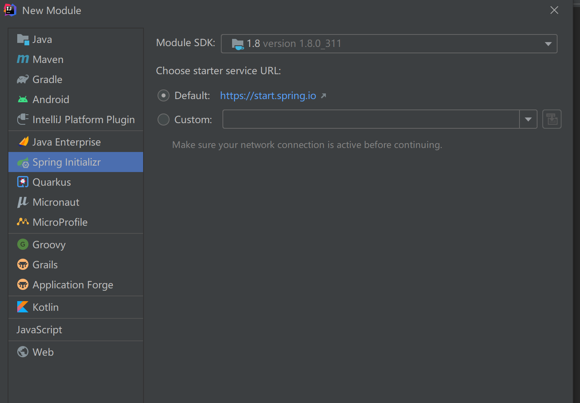Pick the IntelliJ Platform Plugin entry
Screen dimensions: 580x403
pyautogui.click(x=83, y=119)
